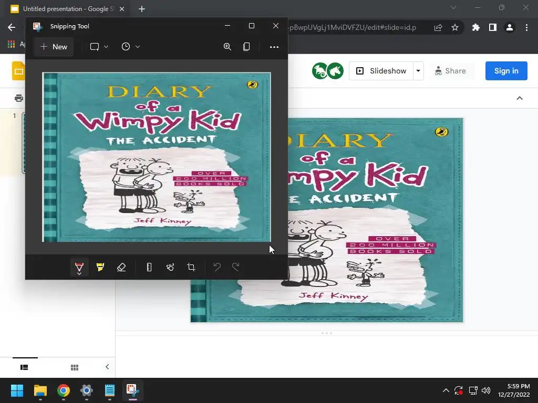Switch to Chrome on the taskbar
The width and height of the screenshot is (538, 403).
coord(64,390)
